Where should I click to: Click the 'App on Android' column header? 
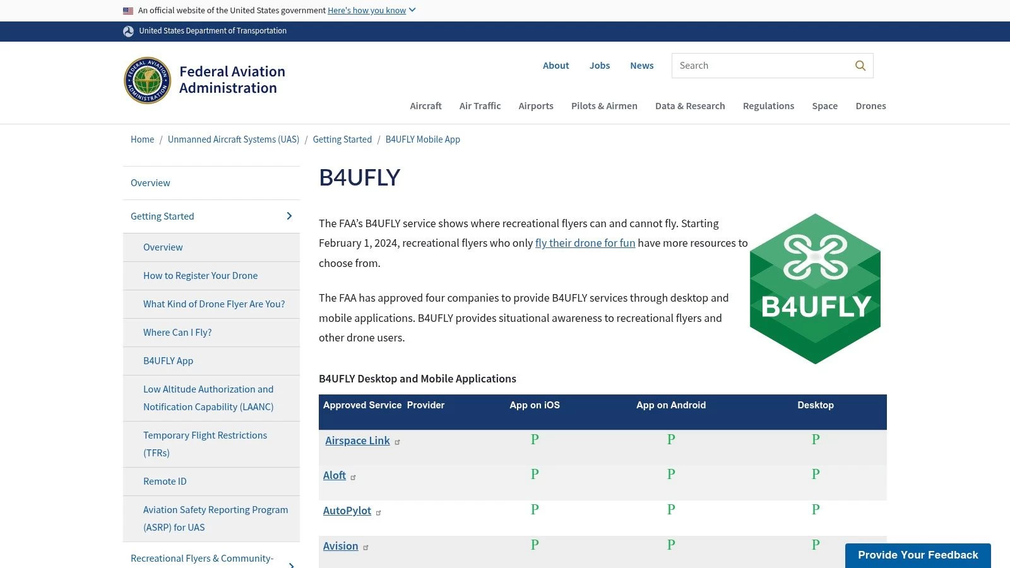(671, 405)
